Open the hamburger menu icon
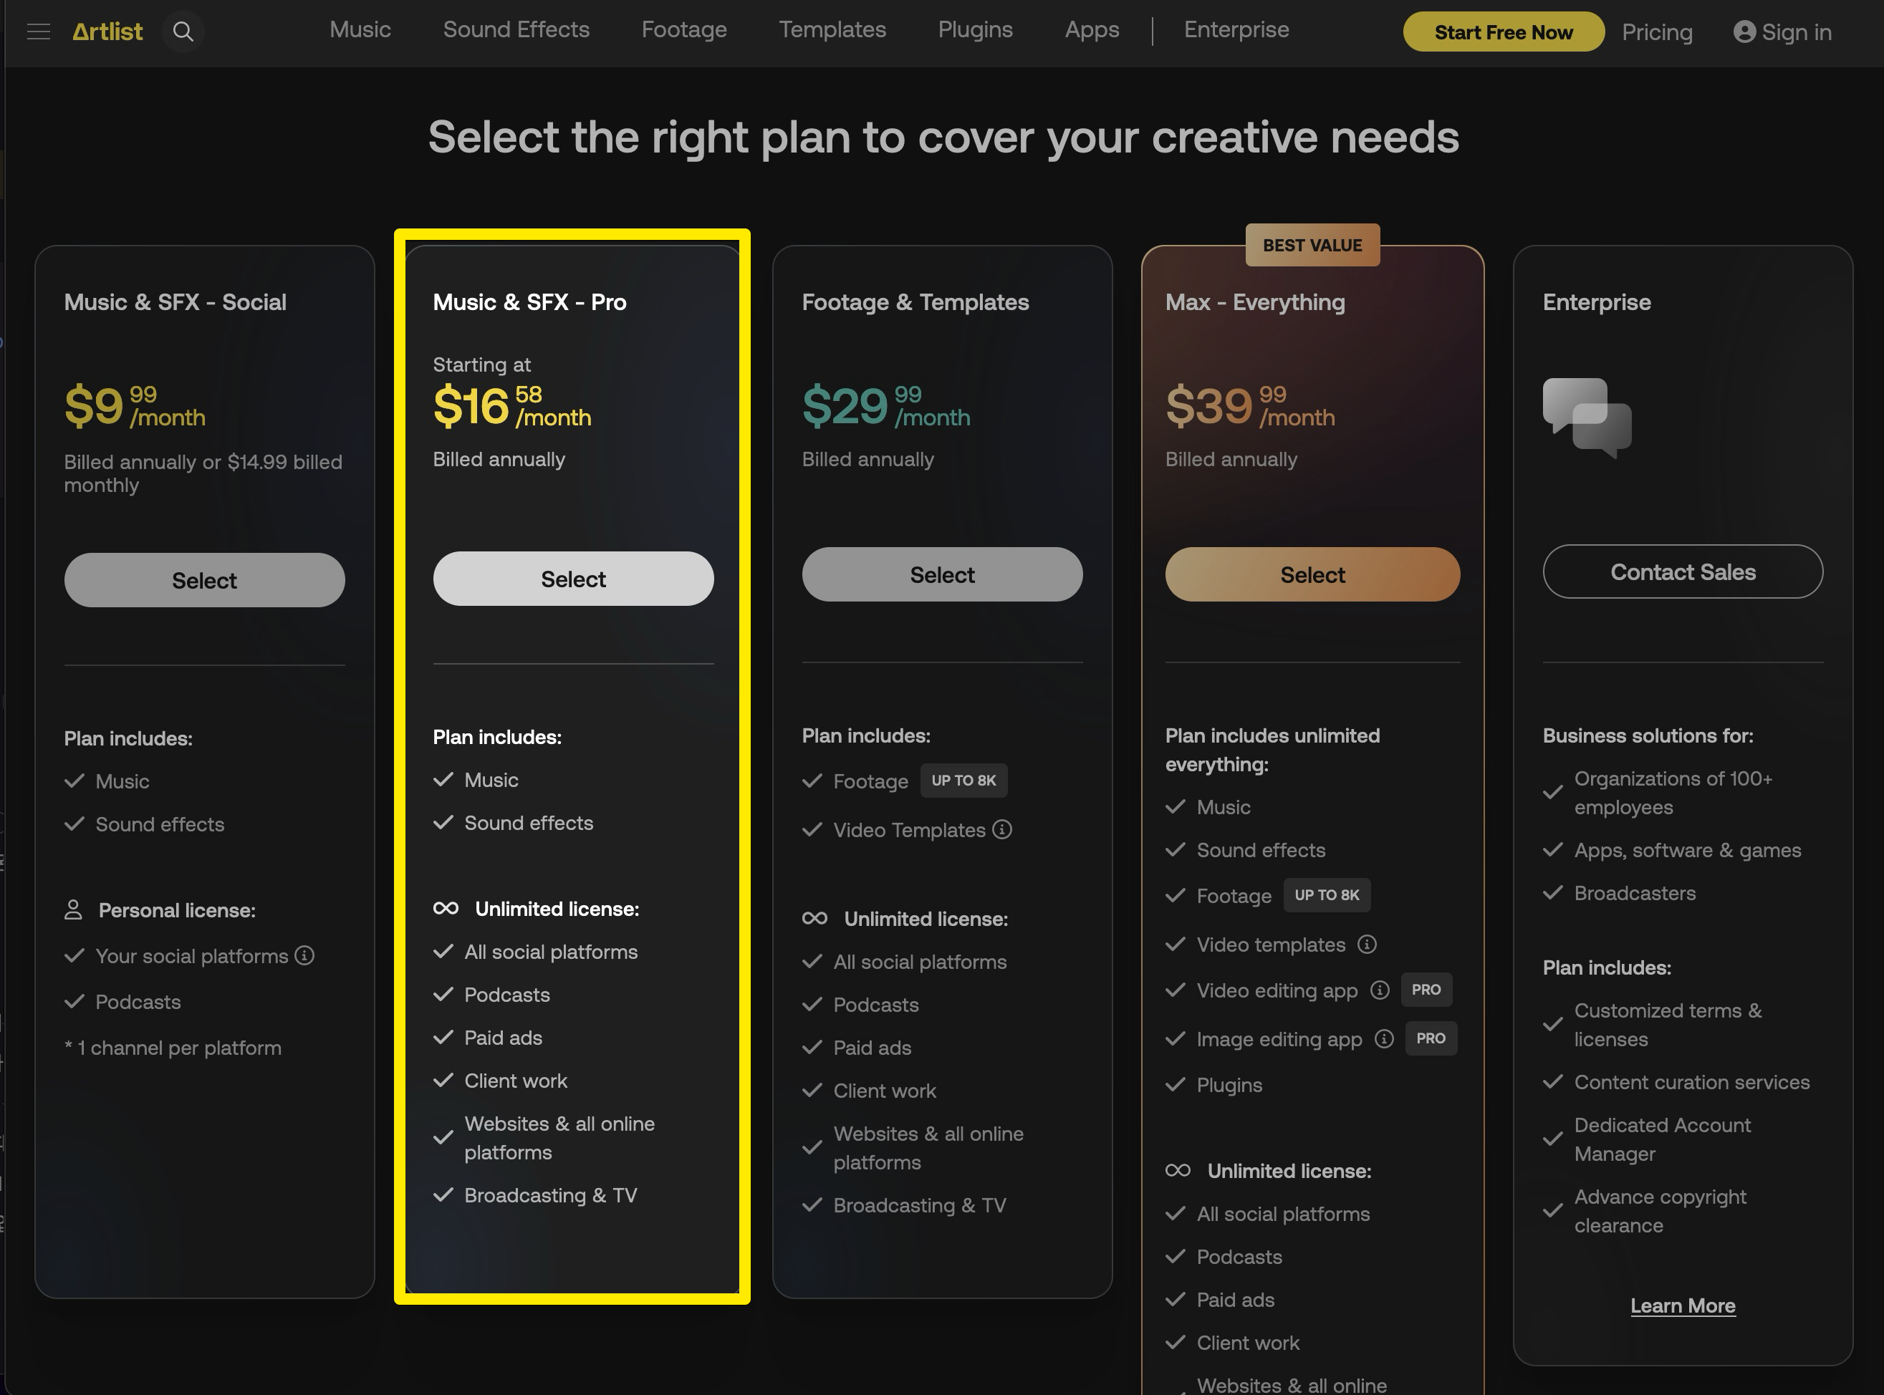Screen dimensions: 1884x1395 38,32
